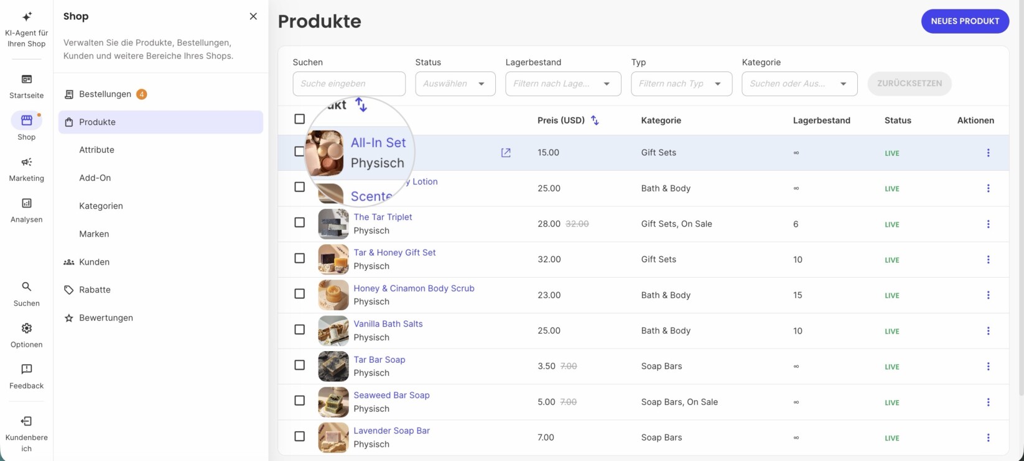Open the Lagerbestand filter dropdown
1024x461 pixels.
click(563, 84)
